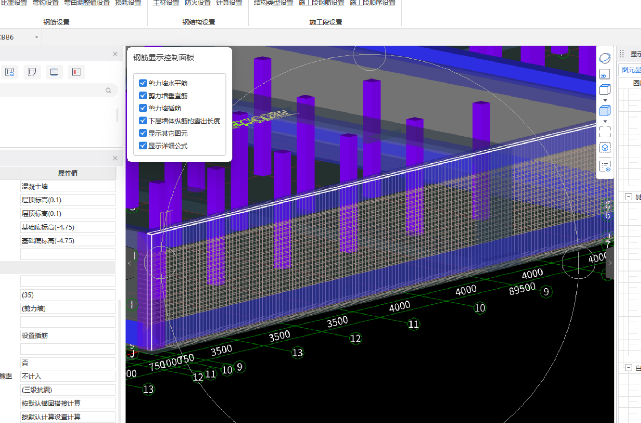The image size is (641, 423).
Task: Click 施工段钢筋设置 ribbon button
Action: pos(321,3)
